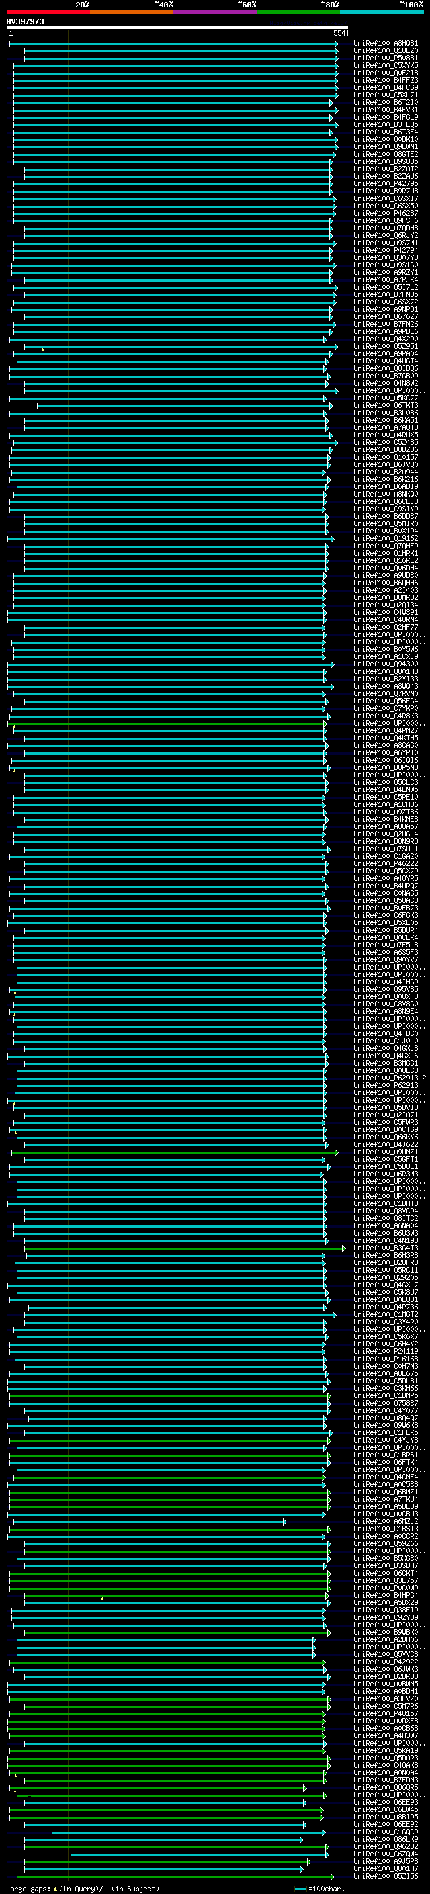
Task: Choose the UniRef100_Q6EE93 entry
Action: pyautogui.click(x=385, y=1802)
